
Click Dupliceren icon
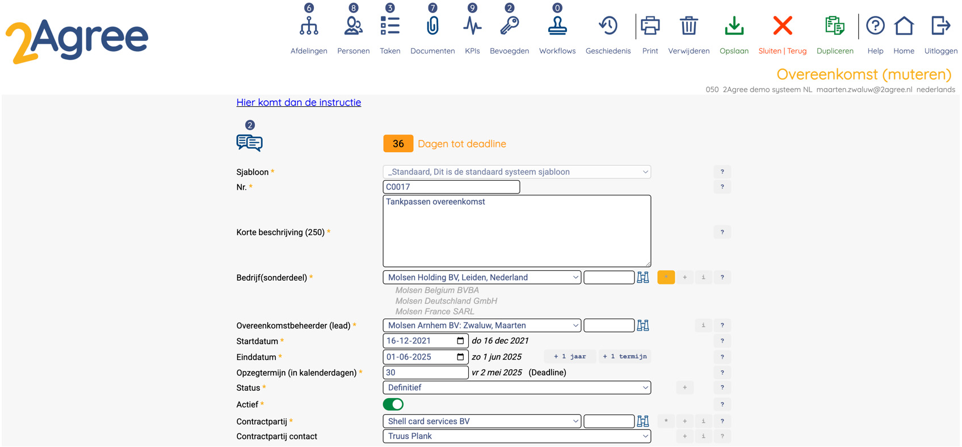click(x=834, y=26)
